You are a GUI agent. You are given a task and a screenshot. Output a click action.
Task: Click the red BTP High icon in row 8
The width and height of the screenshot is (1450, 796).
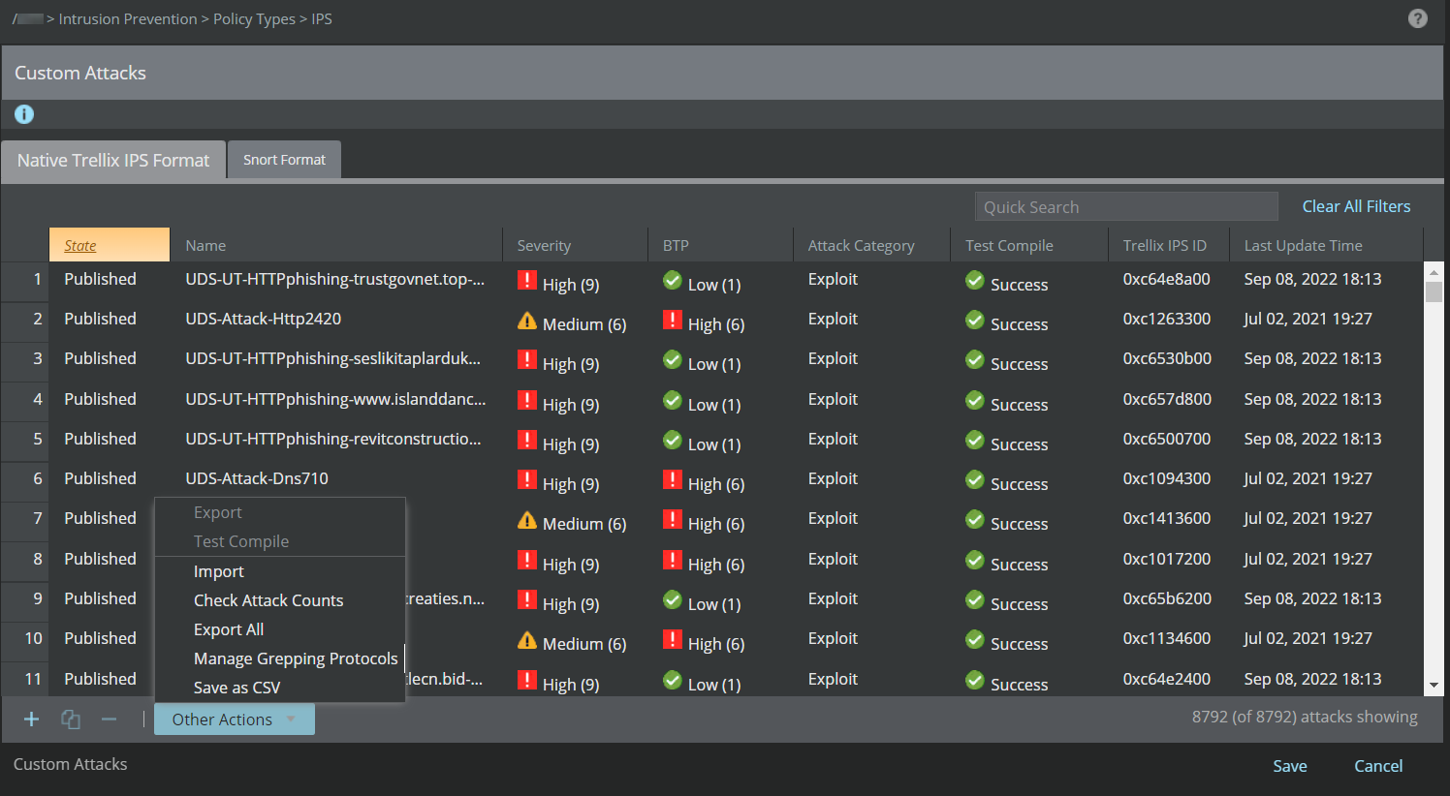coord(673,561)
